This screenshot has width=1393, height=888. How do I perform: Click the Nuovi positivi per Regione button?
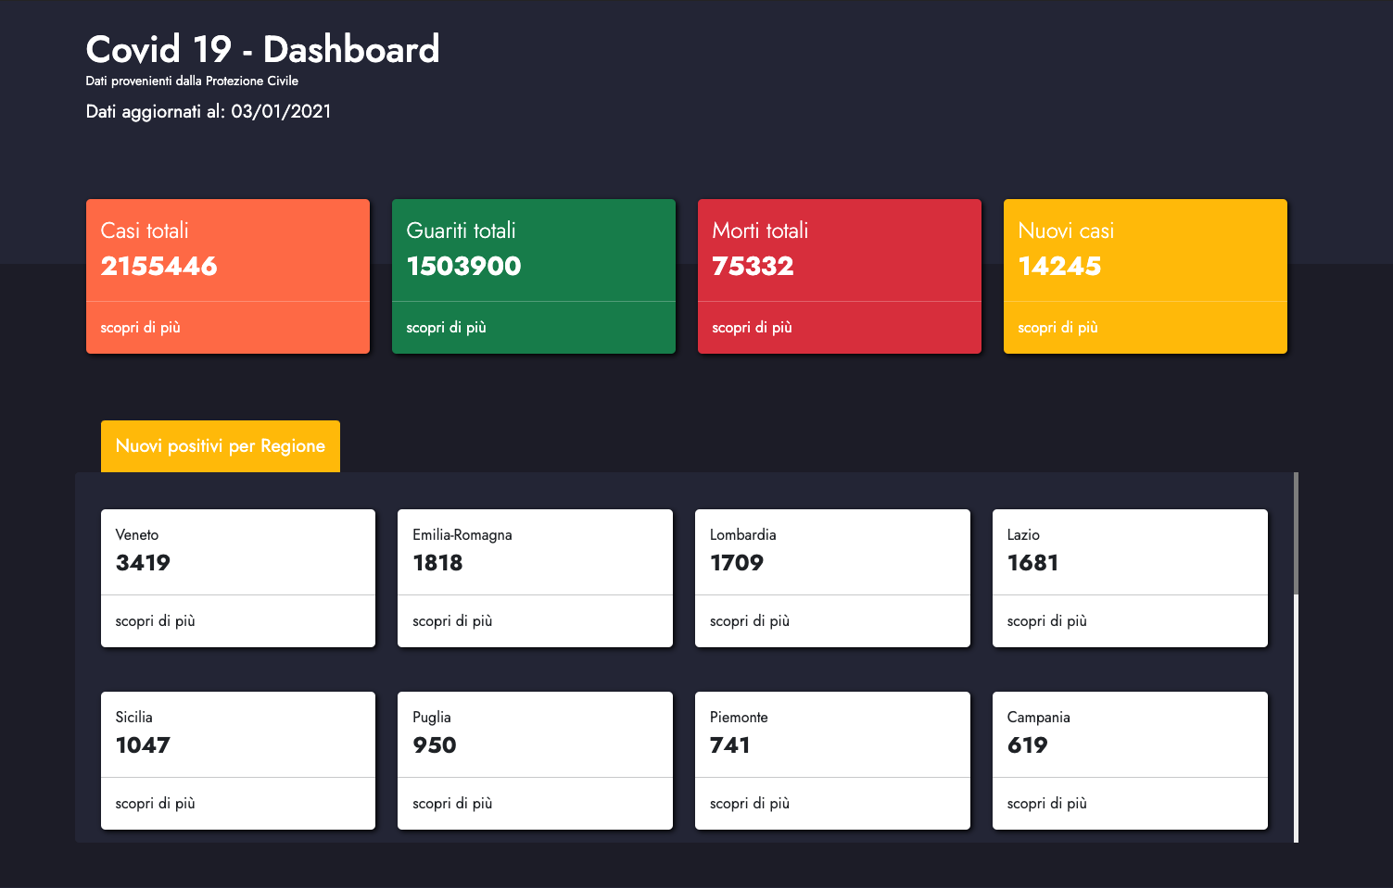click(x=220, y=445)
